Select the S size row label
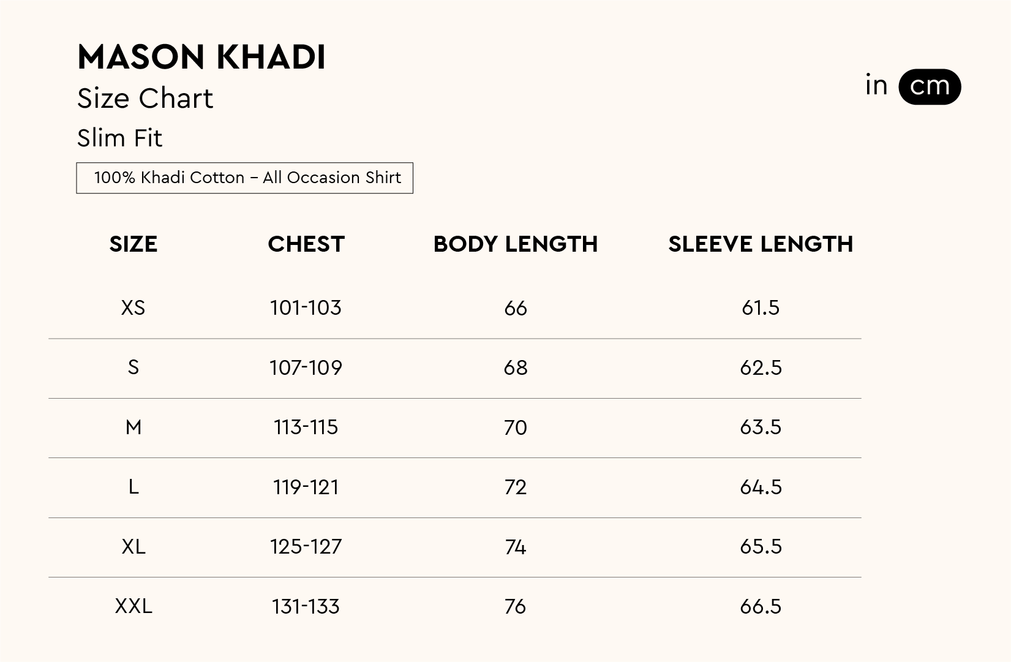The width and height of the screenshot is (1011, 662). pyautogui.click(x=133, y=367)
